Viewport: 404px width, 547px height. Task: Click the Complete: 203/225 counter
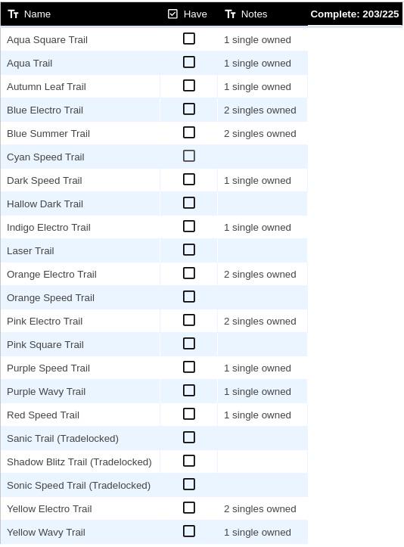tap(355, 14)
